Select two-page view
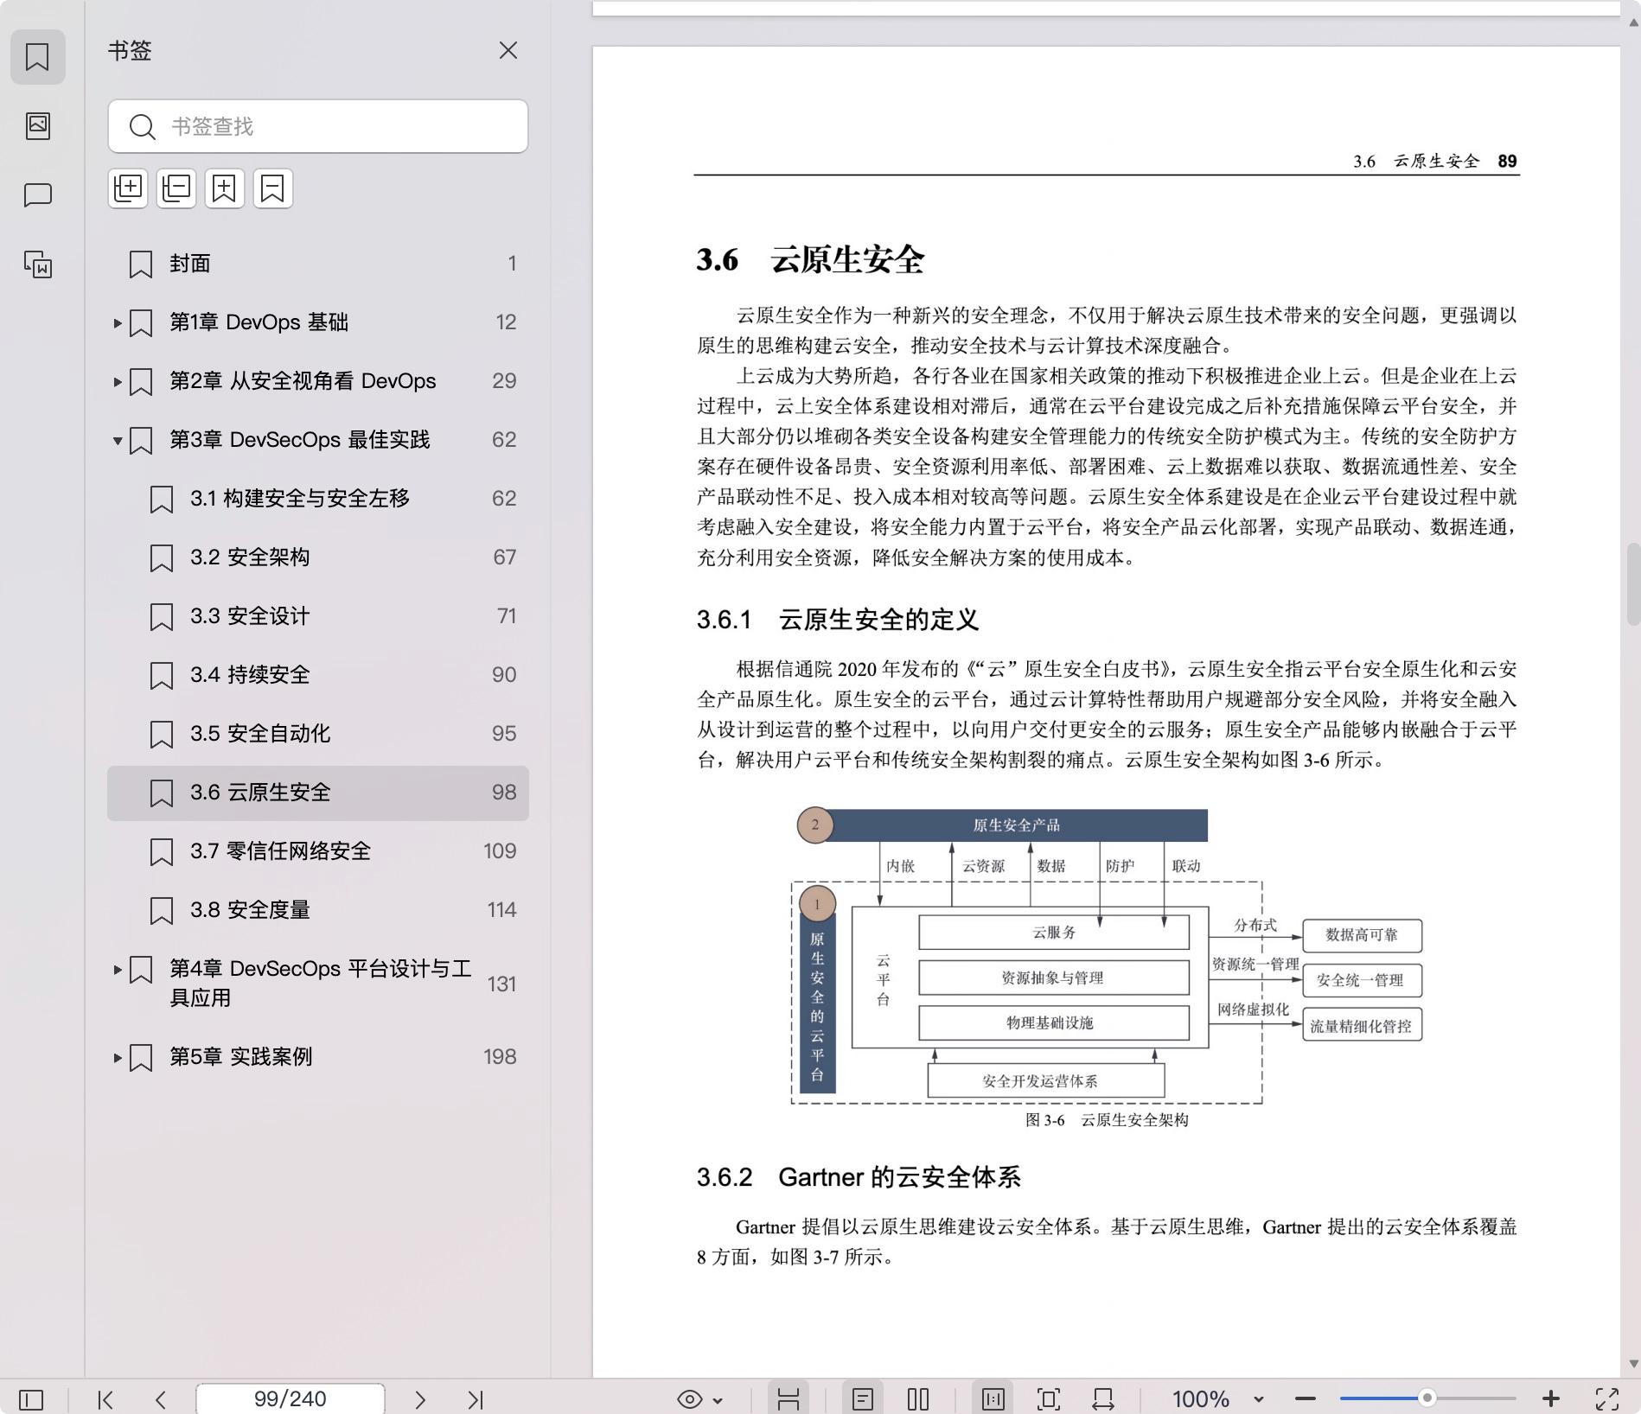This screenshot has height=1414, width=1641. coord(918,1399)
